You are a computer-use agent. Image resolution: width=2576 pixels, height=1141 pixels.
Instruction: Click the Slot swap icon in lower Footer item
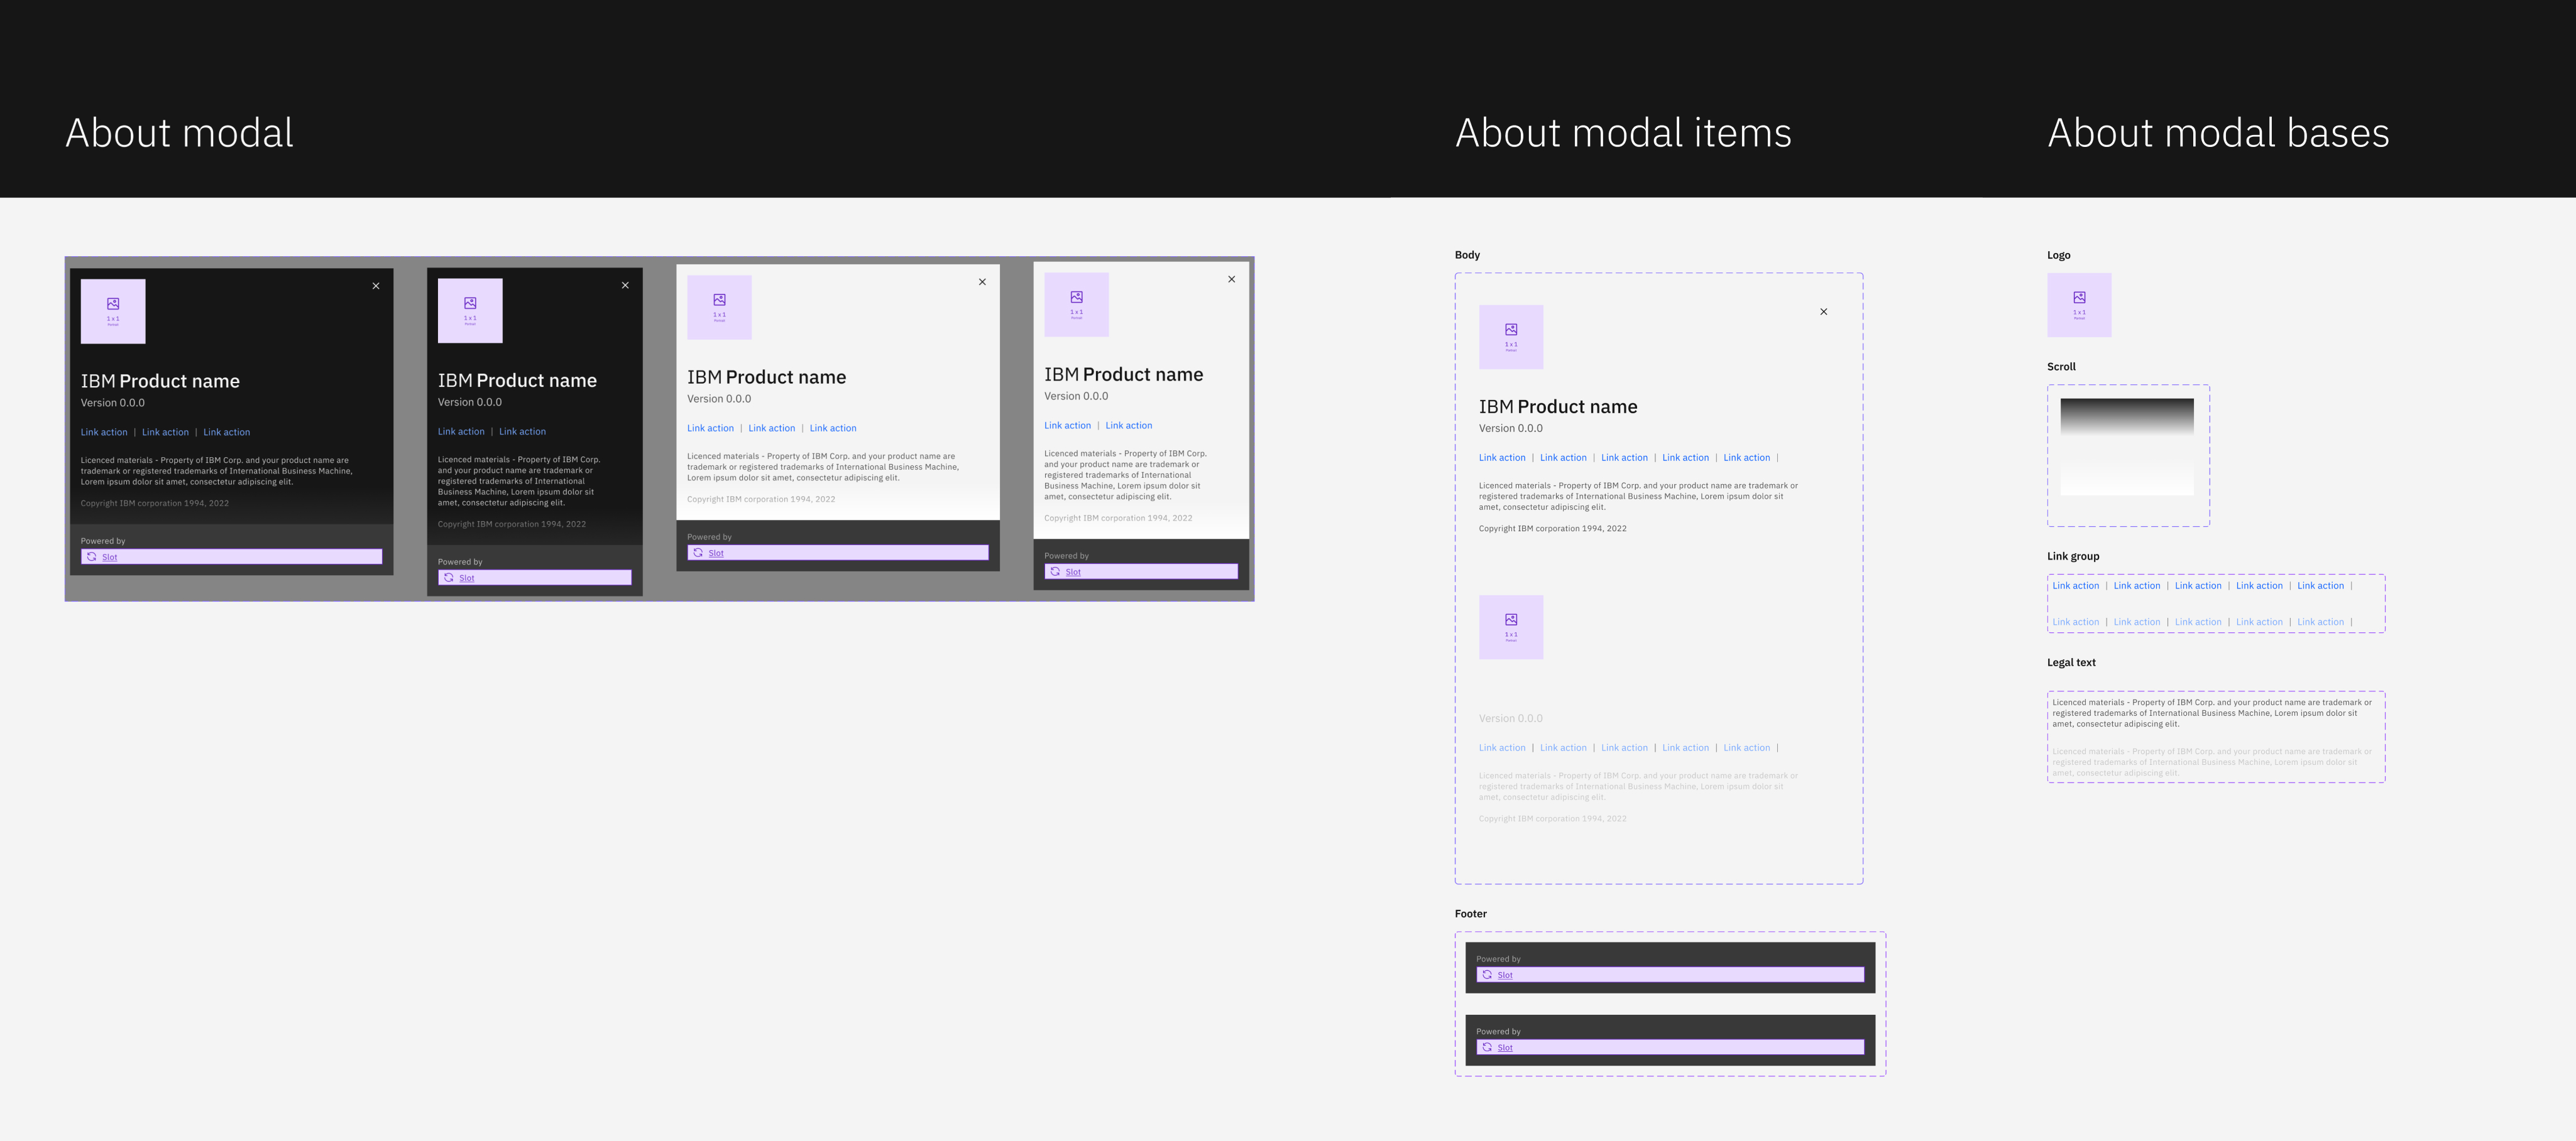(1487, 1047)
